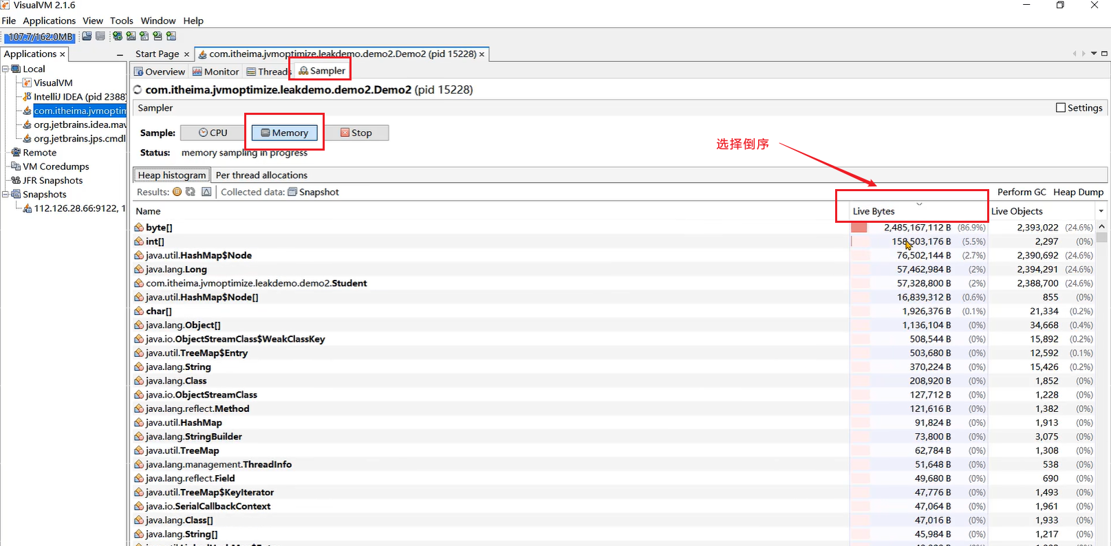The width and height of the screenshot is (1111, 546).
Task: Minimize the Applications panel
Action: click(x=120, y=54)
